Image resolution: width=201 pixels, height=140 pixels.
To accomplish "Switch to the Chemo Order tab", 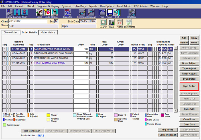I will tap(11, 32).
